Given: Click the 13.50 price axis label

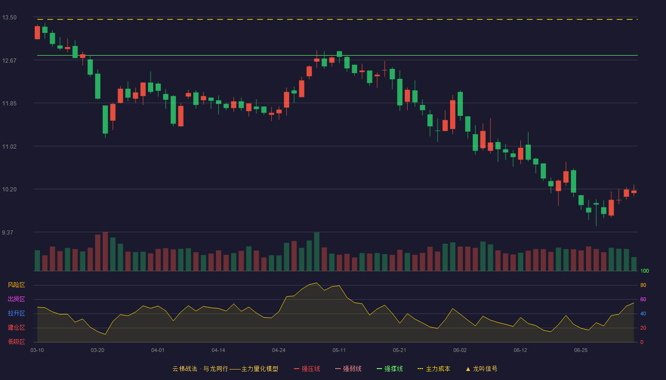Looking at the screenshot, I should tap(10, 18).
